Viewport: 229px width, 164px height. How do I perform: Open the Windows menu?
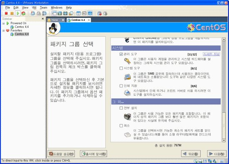click(57, 7)
